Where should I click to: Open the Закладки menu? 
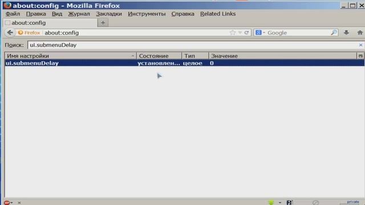[x=109, y=14]
